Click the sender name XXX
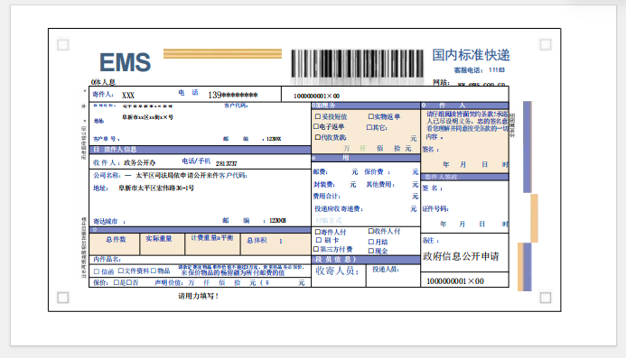Screen dimensions: 626x358 pos(128,96)
